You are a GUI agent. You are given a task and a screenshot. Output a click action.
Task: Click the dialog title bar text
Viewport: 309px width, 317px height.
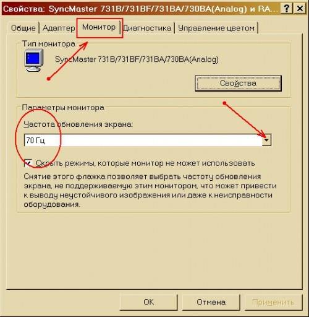click(x=139, y=9)
